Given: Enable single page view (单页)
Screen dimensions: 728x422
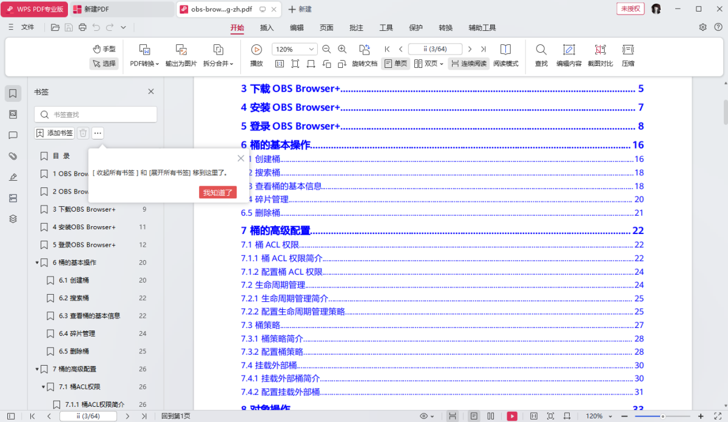Looking at the screenshot, I should (x=396, y=63).
